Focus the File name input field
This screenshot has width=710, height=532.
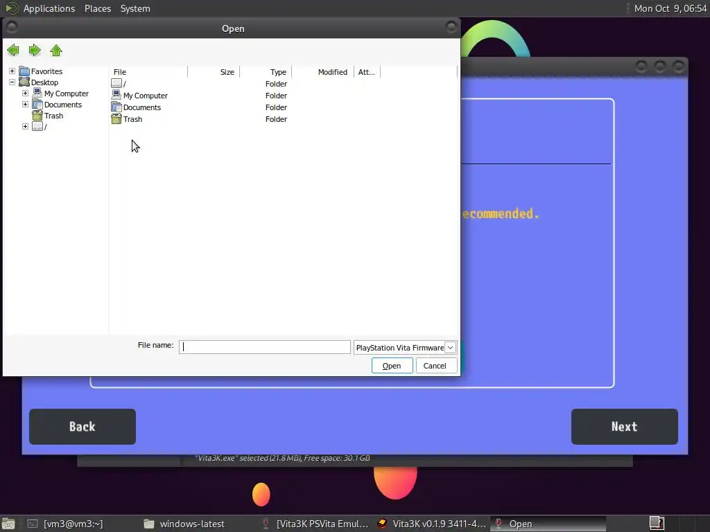coord(265,347)
